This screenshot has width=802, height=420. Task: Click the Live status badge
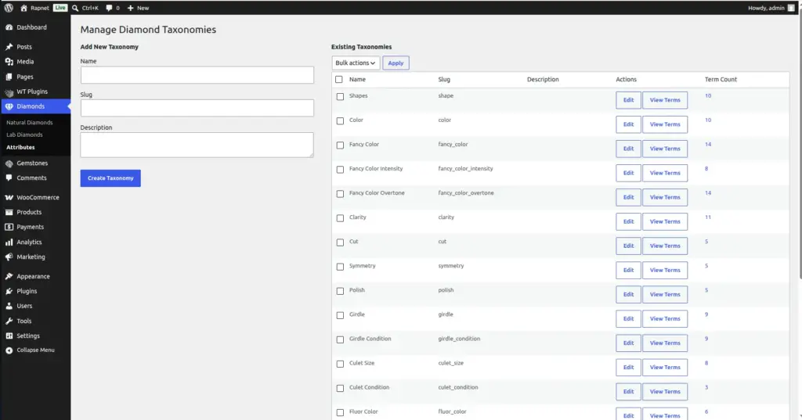[60, 8]
